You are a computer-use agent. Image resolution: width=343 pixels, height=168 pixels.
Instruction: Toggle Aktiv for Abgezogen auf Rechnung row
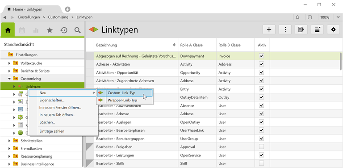point(261,56)
